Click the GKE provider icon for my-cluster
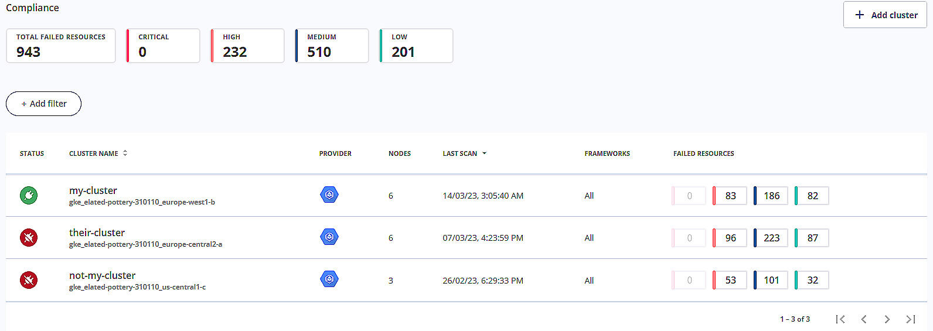 (x=329, y=194)
